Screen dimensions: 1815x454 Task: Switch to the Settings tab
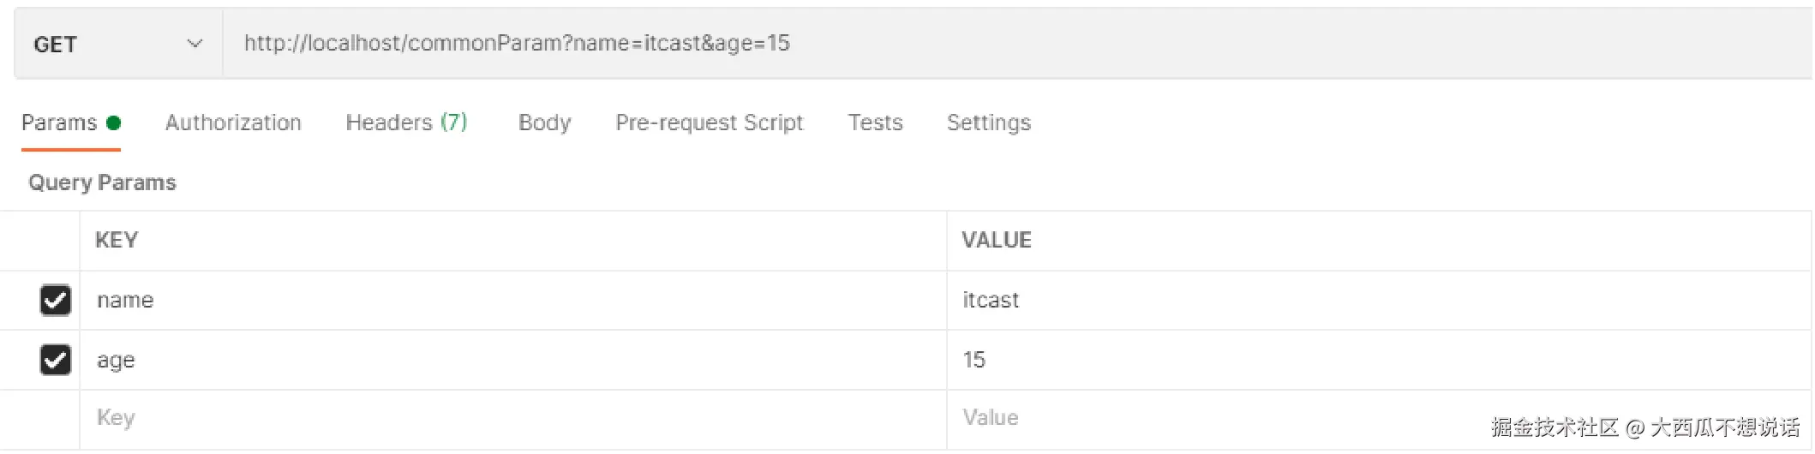click(988, 123)
